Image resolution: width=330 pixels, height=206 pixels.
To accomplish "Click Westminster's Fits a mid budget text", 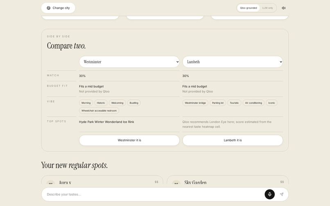I will [91, 86].
